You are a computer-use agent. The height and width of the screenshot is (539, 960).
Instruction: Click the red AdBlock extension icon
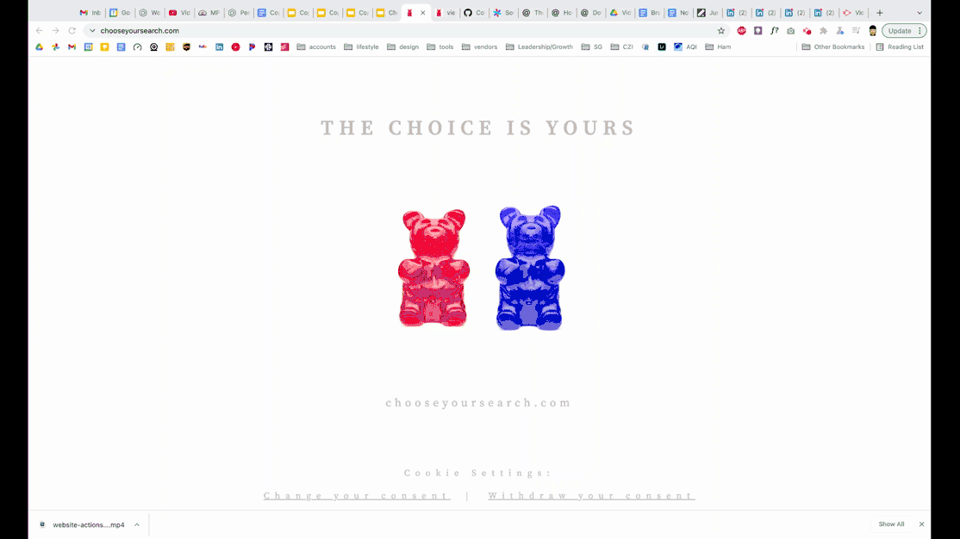tap(741, 31)
